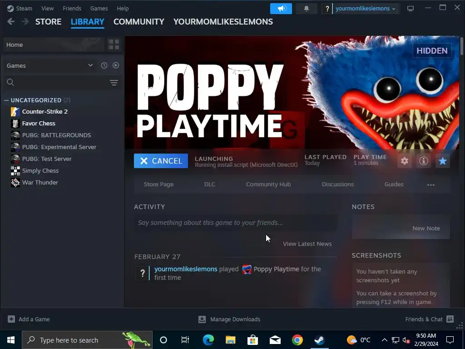Create a New Note
465x349 pixels.
pyautogui.click(x=426, y=229)
